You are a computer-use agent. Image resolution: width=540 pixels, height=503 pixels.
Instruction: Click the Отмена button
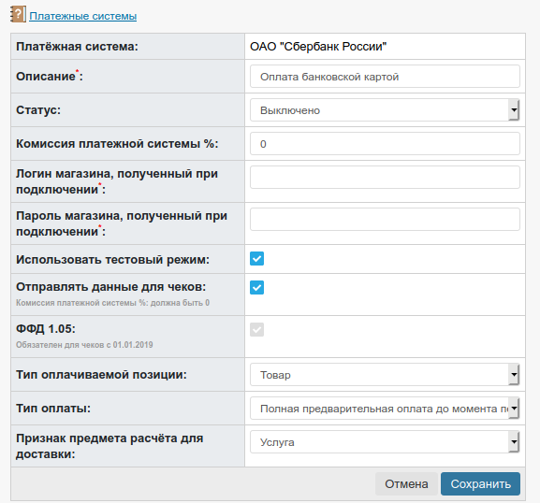(x=406, y=483)
